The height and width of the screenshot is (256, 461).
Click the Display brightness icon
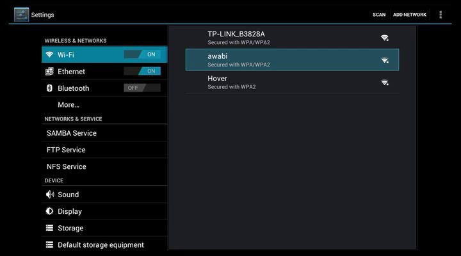pyautogui.click(x=49, y=211)
